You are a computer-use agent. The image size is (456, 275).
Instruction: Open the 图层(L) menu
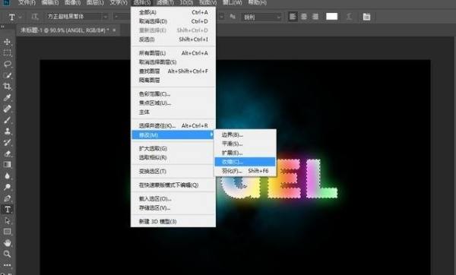[x=95, y=2]
